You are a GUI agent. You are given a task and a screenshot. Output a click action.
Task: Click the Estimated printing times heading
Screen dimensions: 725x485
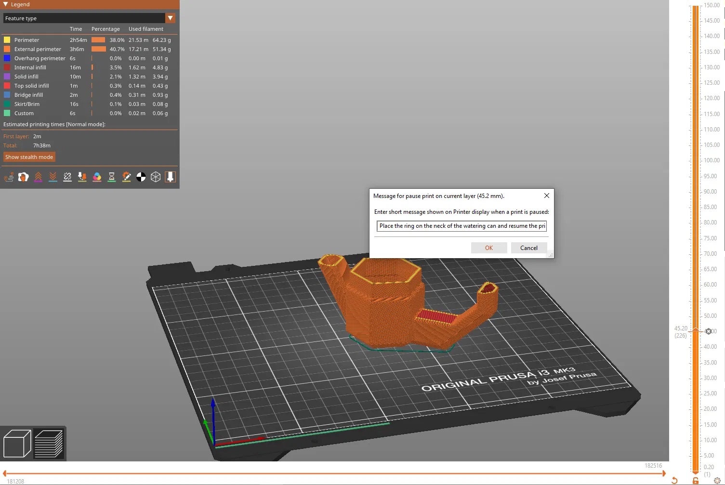click(54, 124)
